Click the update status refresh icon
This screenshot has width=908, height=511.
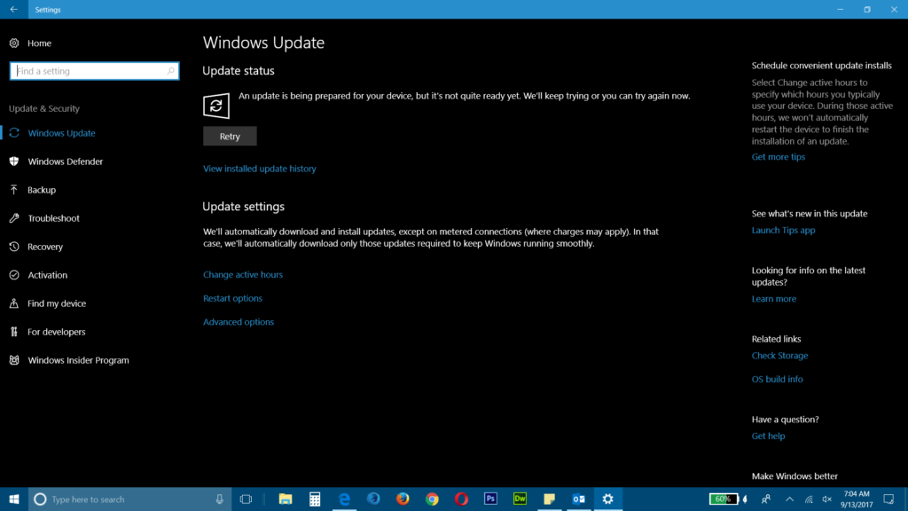click(216, 106)
